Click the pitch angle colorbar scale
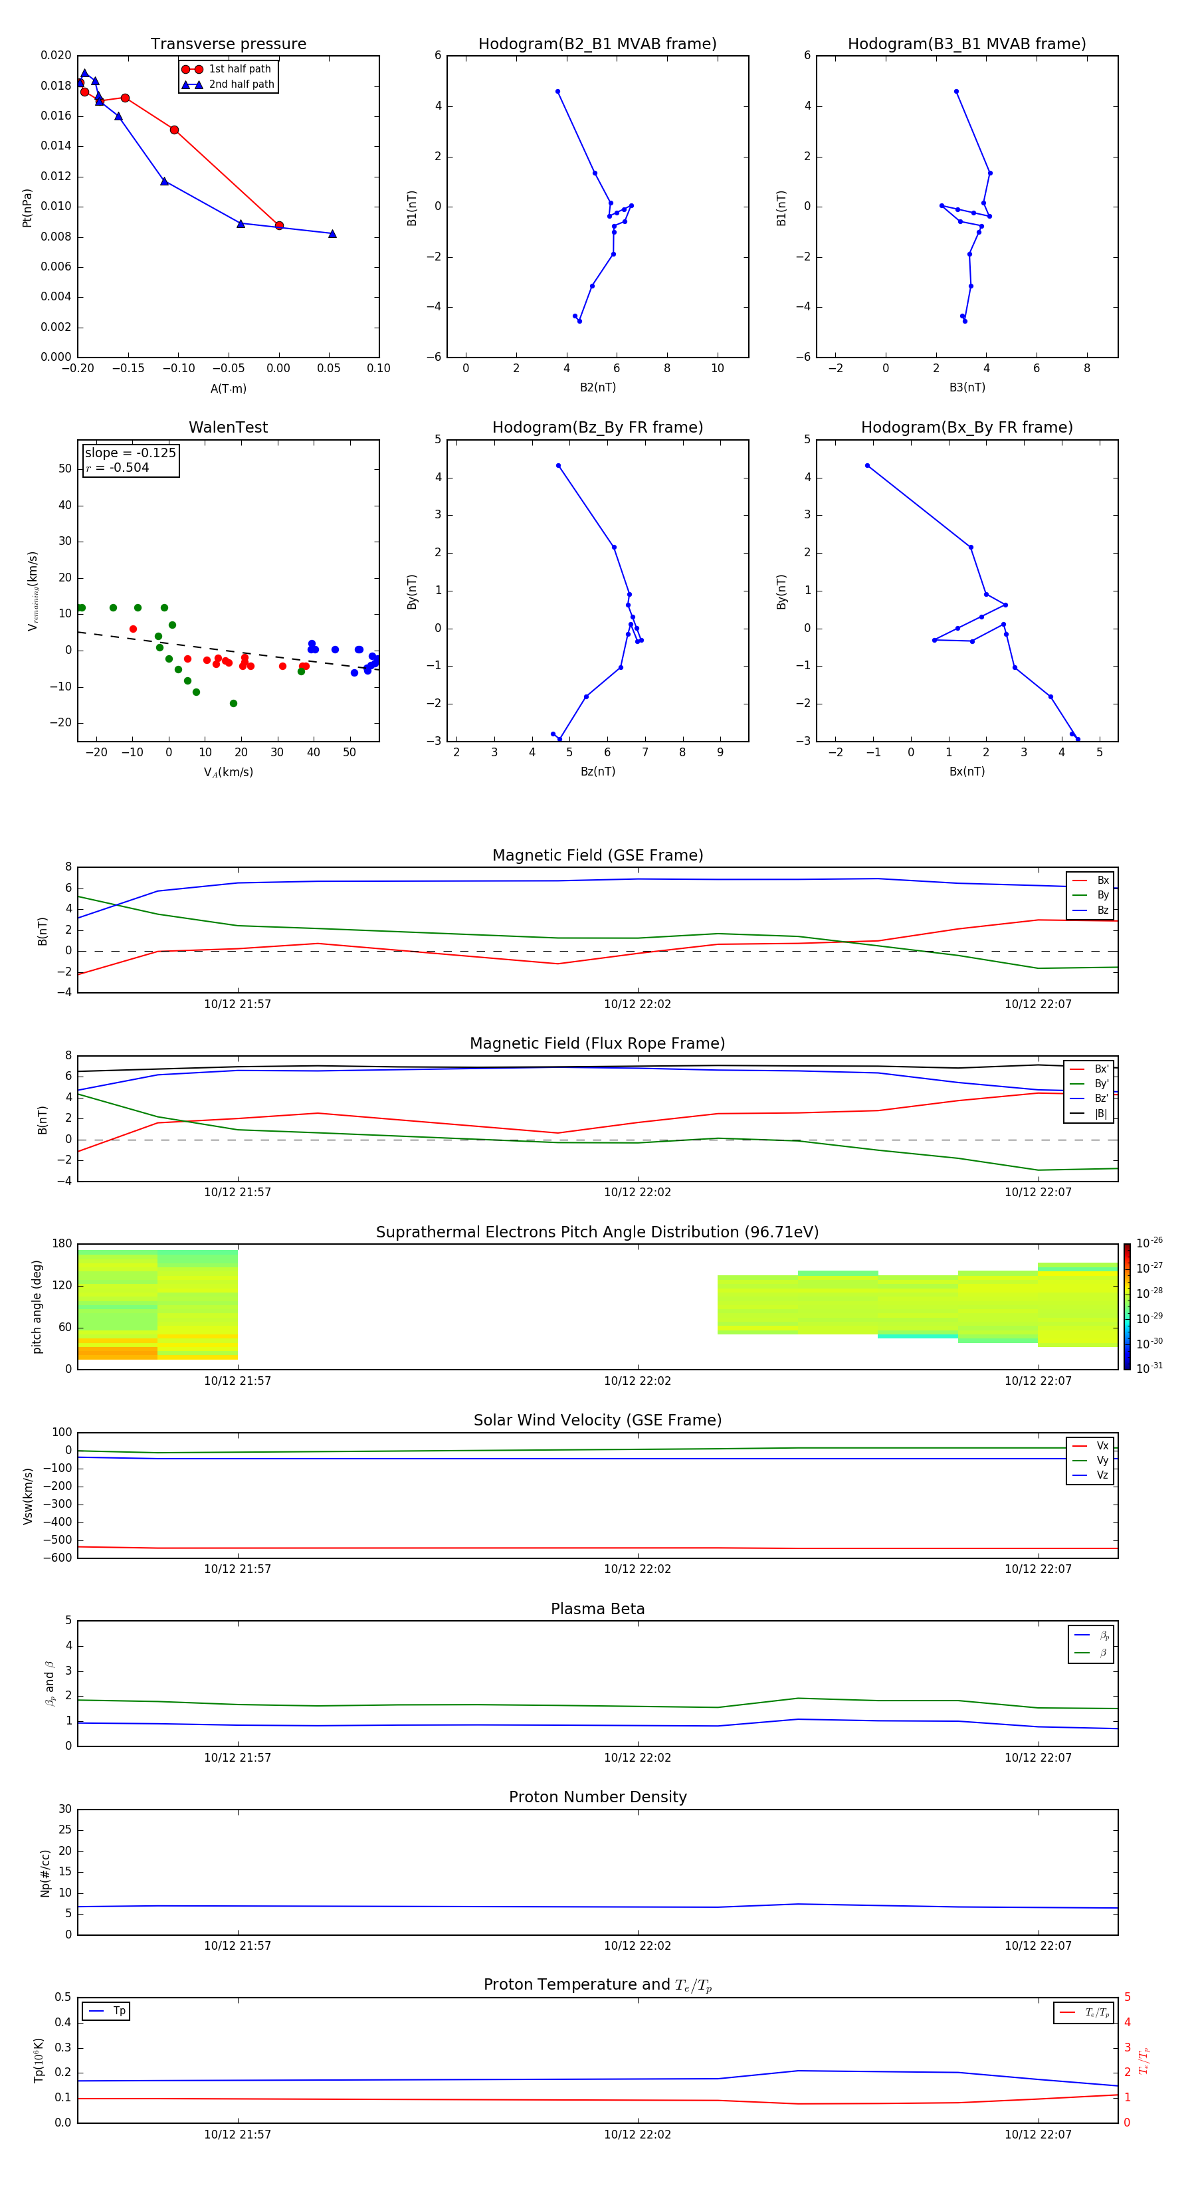1196x2193 pixels. pos(1127,1306)
